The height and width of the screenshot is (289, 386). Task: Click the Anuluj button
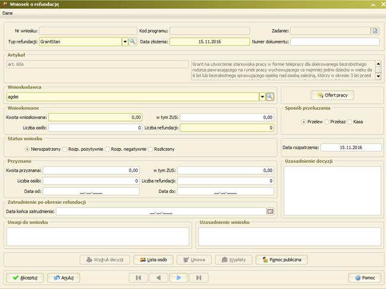coord(64,278)
